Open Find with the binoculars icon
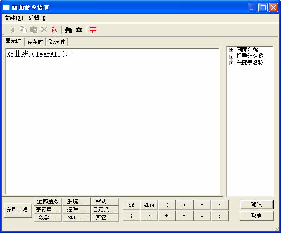This screenshot has height=233, width=281. (68, 30)
